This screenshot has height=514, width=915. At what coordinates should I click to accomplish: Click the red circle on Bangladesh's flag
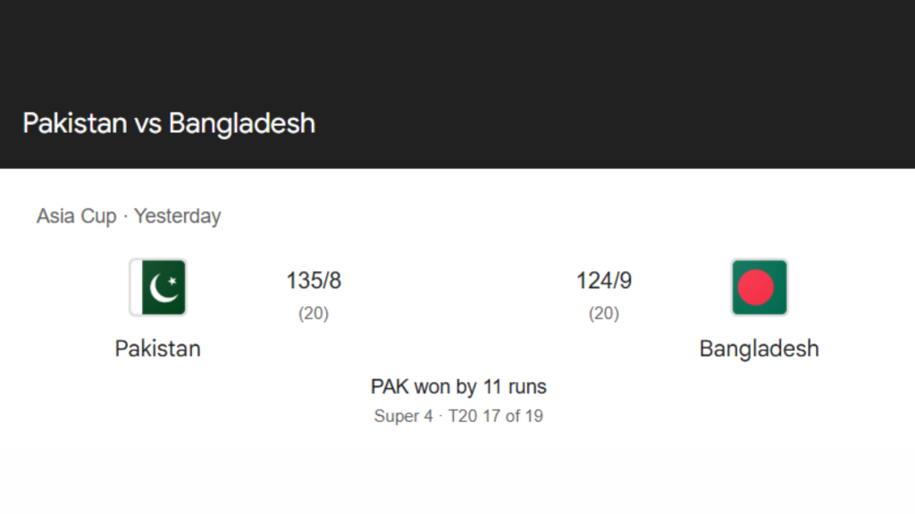(759, 286)
